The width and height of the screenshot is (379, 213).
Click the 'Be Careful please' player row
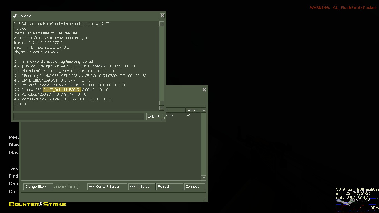pyautogui.click(x=69, y=85)
